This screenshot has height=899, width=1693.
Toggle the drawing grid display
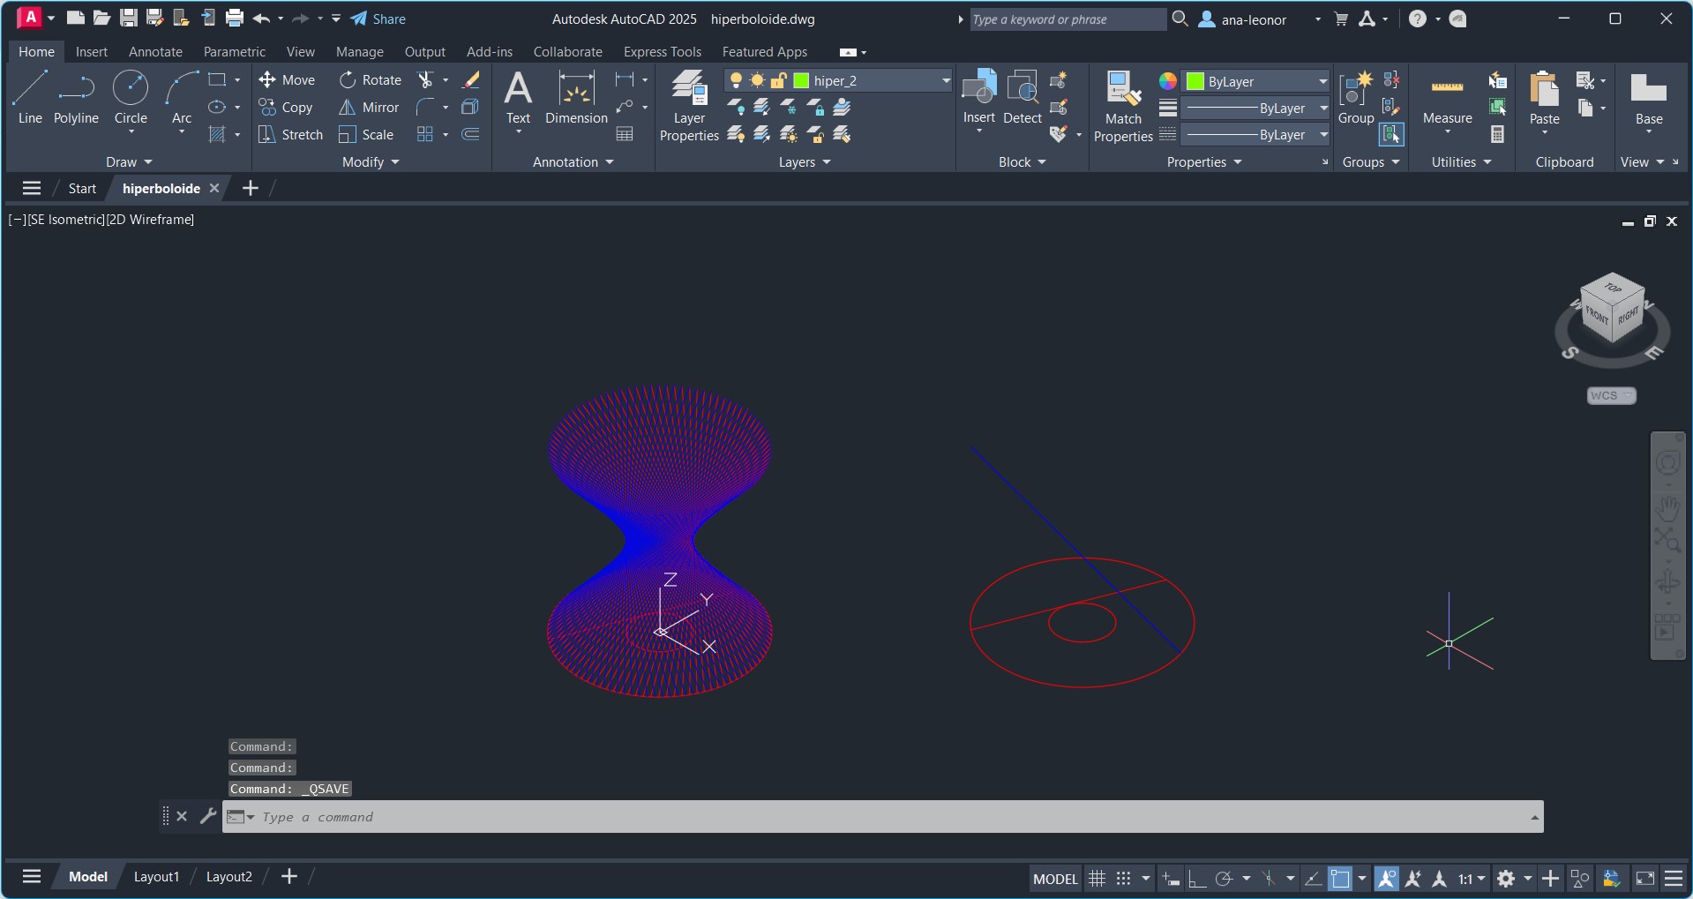click(1097, 879)
